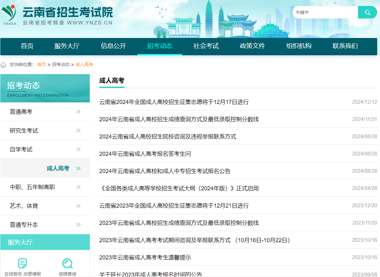Screen dimensions: 380x277
Task: Open the 社会考试 navigation menu
Action: coord(206,46)
